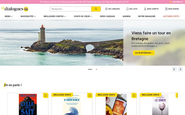Click the Ma Liste bookmark icon

[x=127, y=9]
